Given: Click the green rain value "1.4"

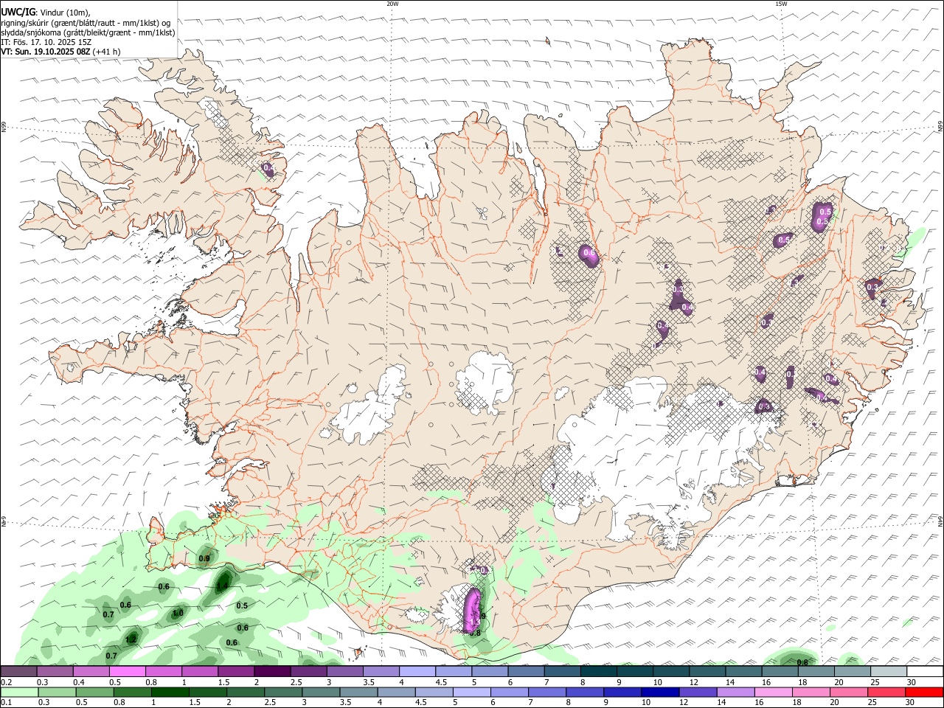Looking at the screenshot, I should point(223,586).
